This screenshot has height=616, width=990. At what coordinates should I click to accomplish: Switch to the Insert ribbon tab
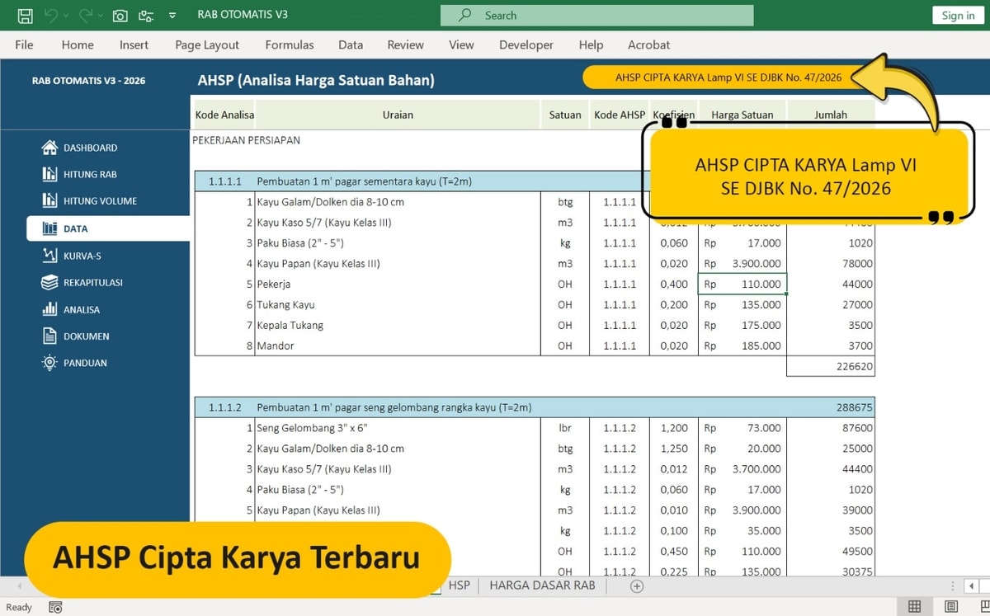pos(134,45)
